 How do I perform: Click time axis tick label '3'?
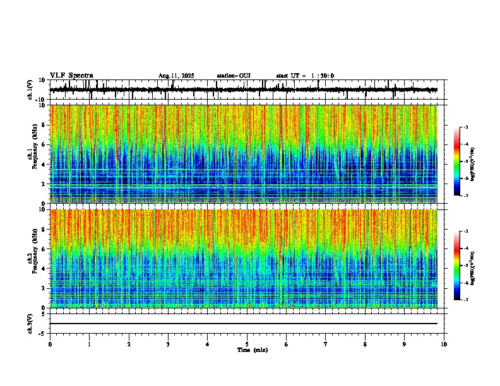click(168, 344)
